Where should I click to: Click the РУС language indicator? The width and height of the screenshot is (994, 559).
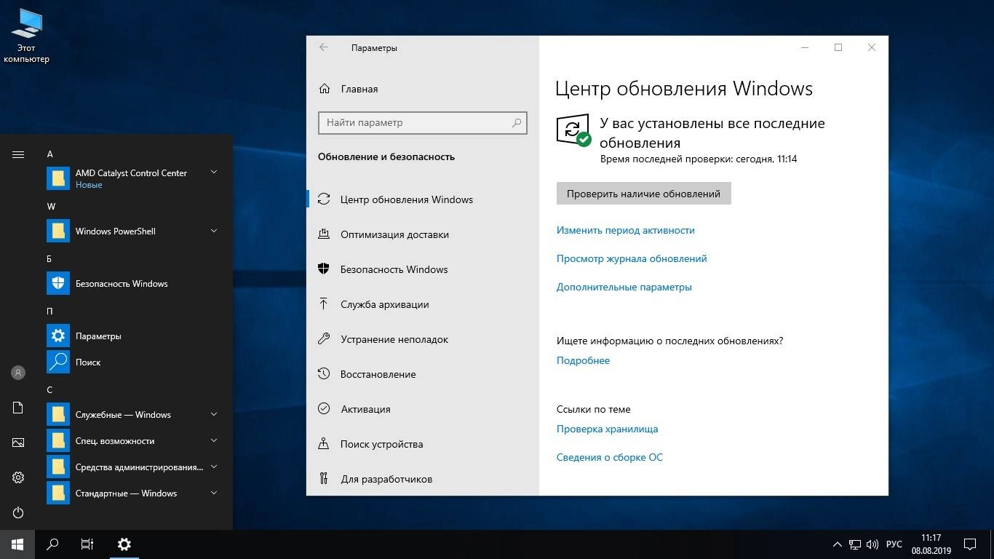click(894, 544)
